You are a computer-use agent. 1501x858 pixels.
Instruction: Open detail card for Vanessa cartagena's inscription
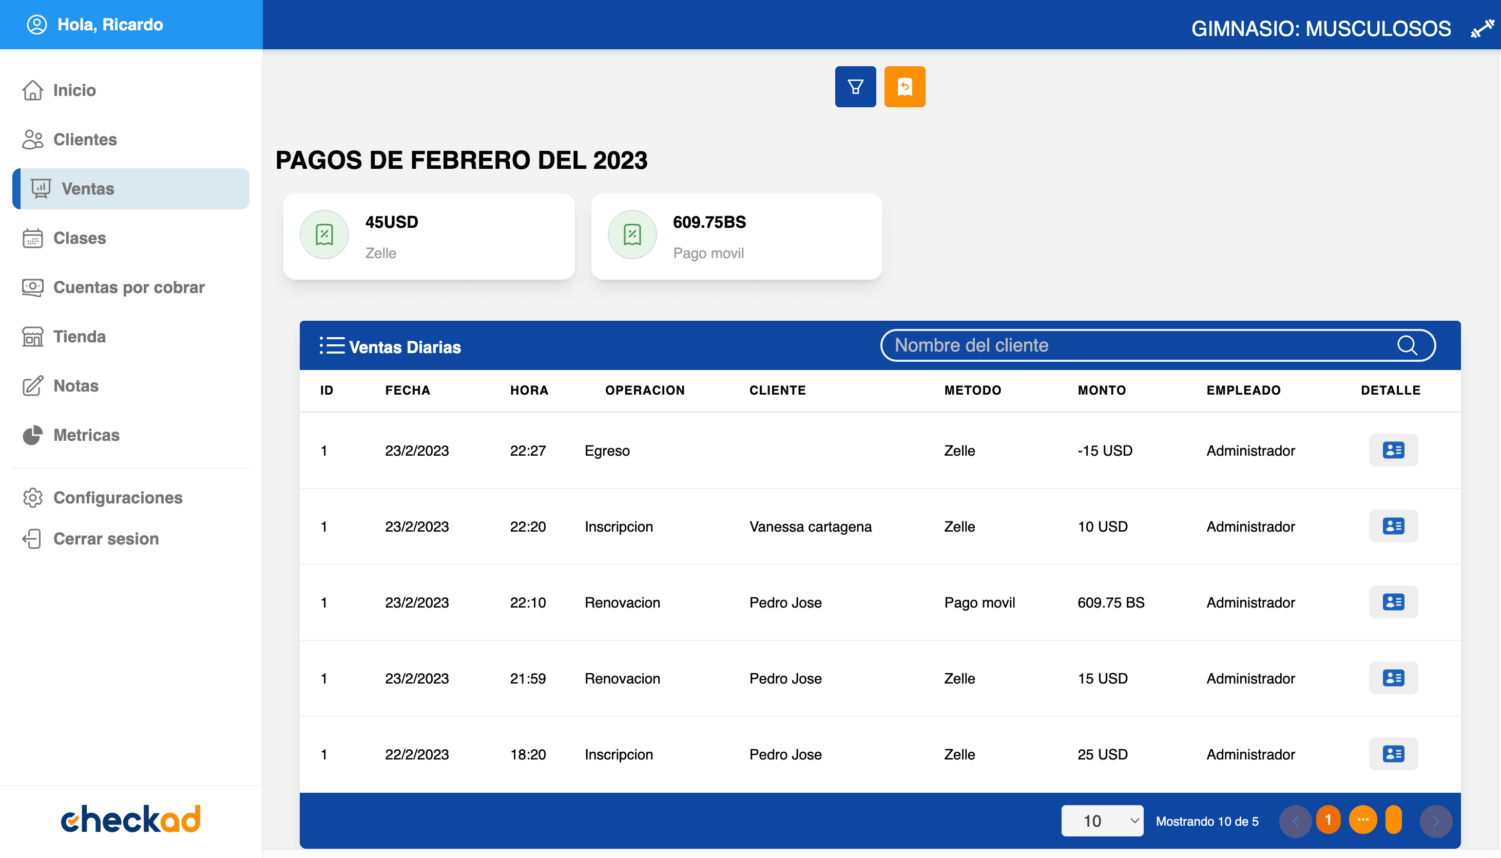point(1393,525)
